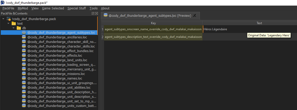
Task: Click the database icon of agent_subtypes.loc row
Action: (24, 33)
